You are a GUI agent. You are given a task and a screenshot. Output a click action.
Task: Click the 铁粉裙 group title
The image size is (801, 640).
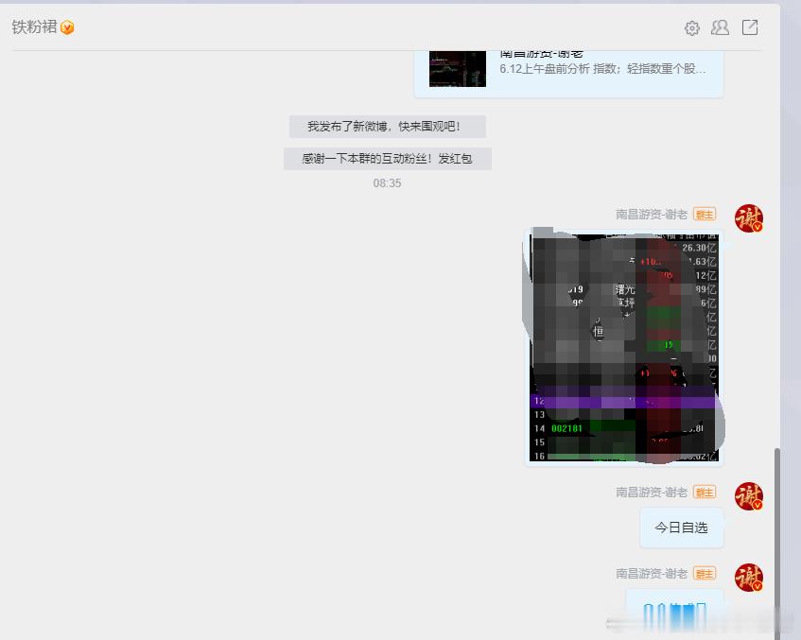[34, 27]
